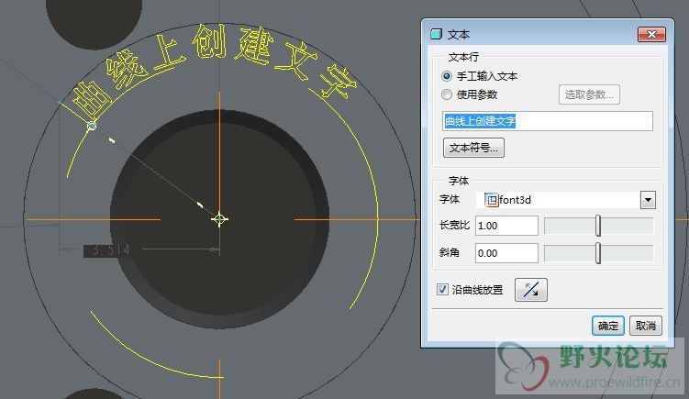Cancel with the 取消 button
Viewport: 689px width, 399px height.
point(646,326)
